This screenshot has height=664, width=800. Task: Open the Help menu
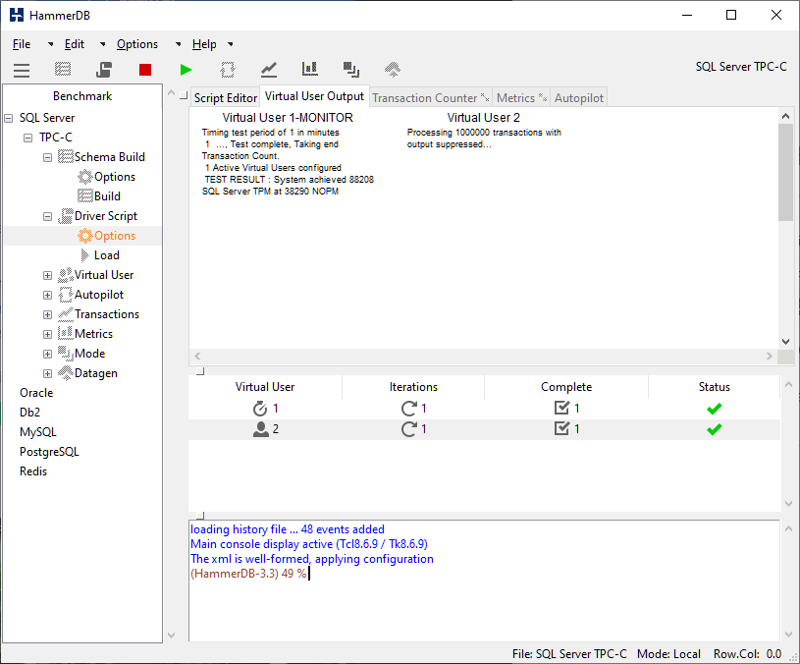(204, 44)
